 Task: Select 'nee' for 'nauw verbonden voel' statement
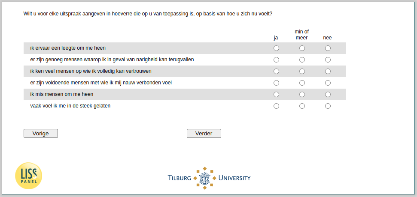pos(328,83)
